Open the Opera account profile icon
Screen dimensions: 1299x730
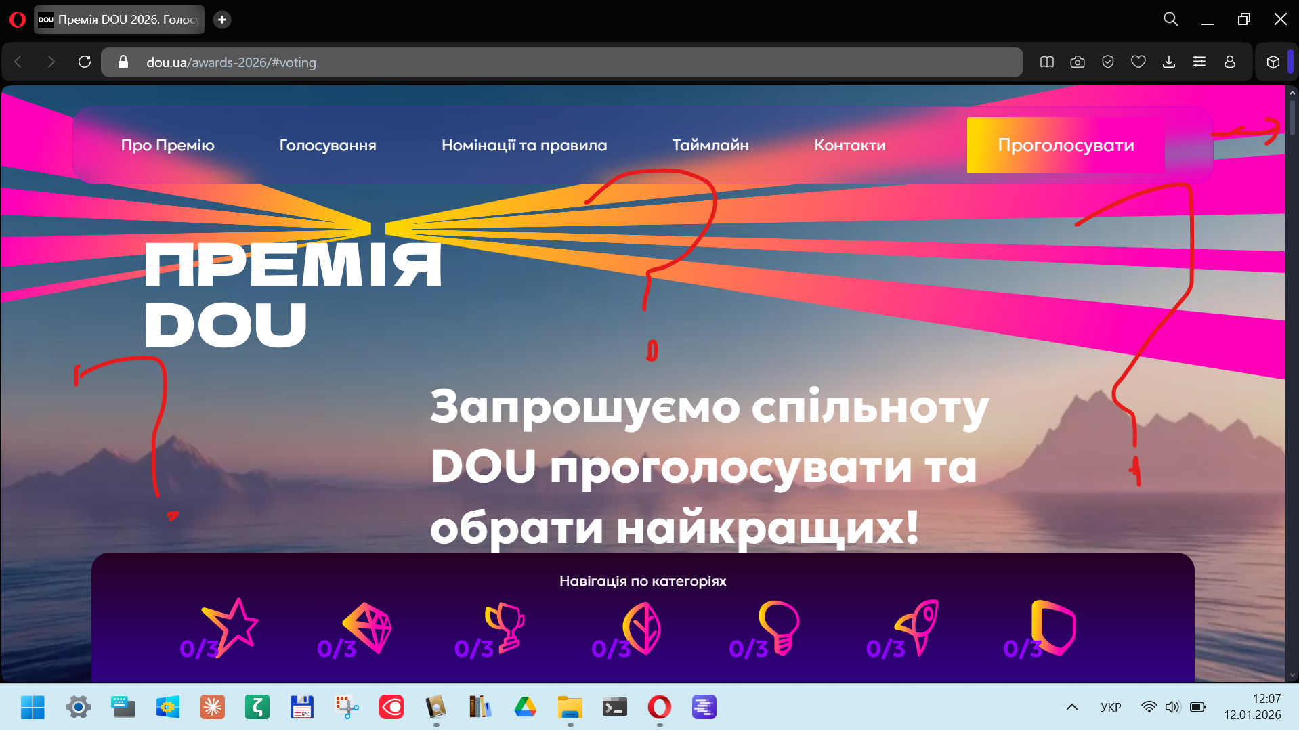coord(1230,62)
